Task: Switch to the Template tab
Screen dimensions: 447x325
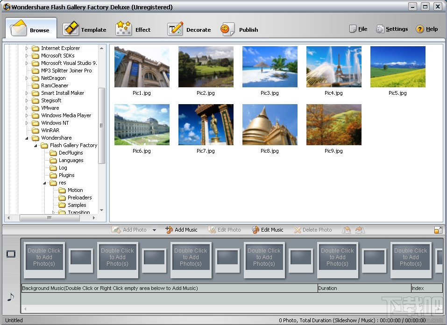Action: tap(85, 29)
